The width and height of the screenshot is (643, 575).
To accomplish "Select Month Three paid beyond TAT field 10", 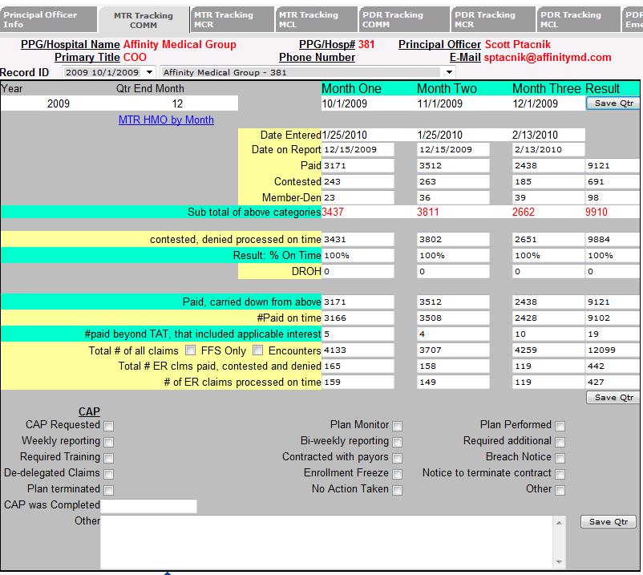I will [x=548, y=334].
